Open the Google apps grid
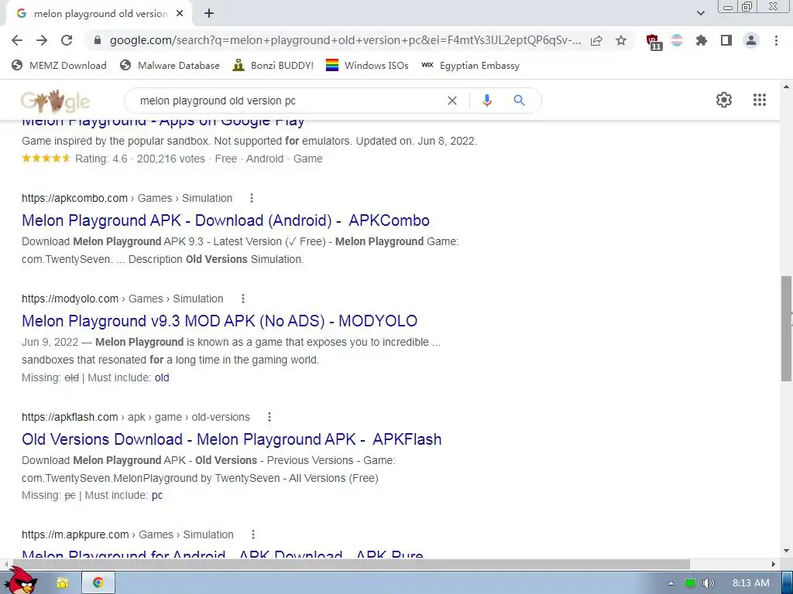 [760, 100]
